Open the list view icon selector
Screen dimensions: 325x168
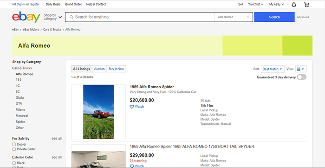pyautogui.click(x=301, y=69)
